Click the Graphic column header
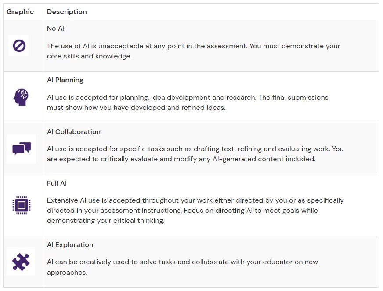Viewport: 383px width, 291px height. point(20,12)
